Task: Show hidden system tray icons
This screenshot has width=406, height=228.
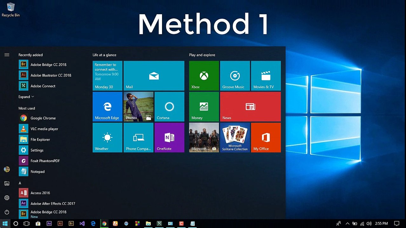Action: click(348, 224)
